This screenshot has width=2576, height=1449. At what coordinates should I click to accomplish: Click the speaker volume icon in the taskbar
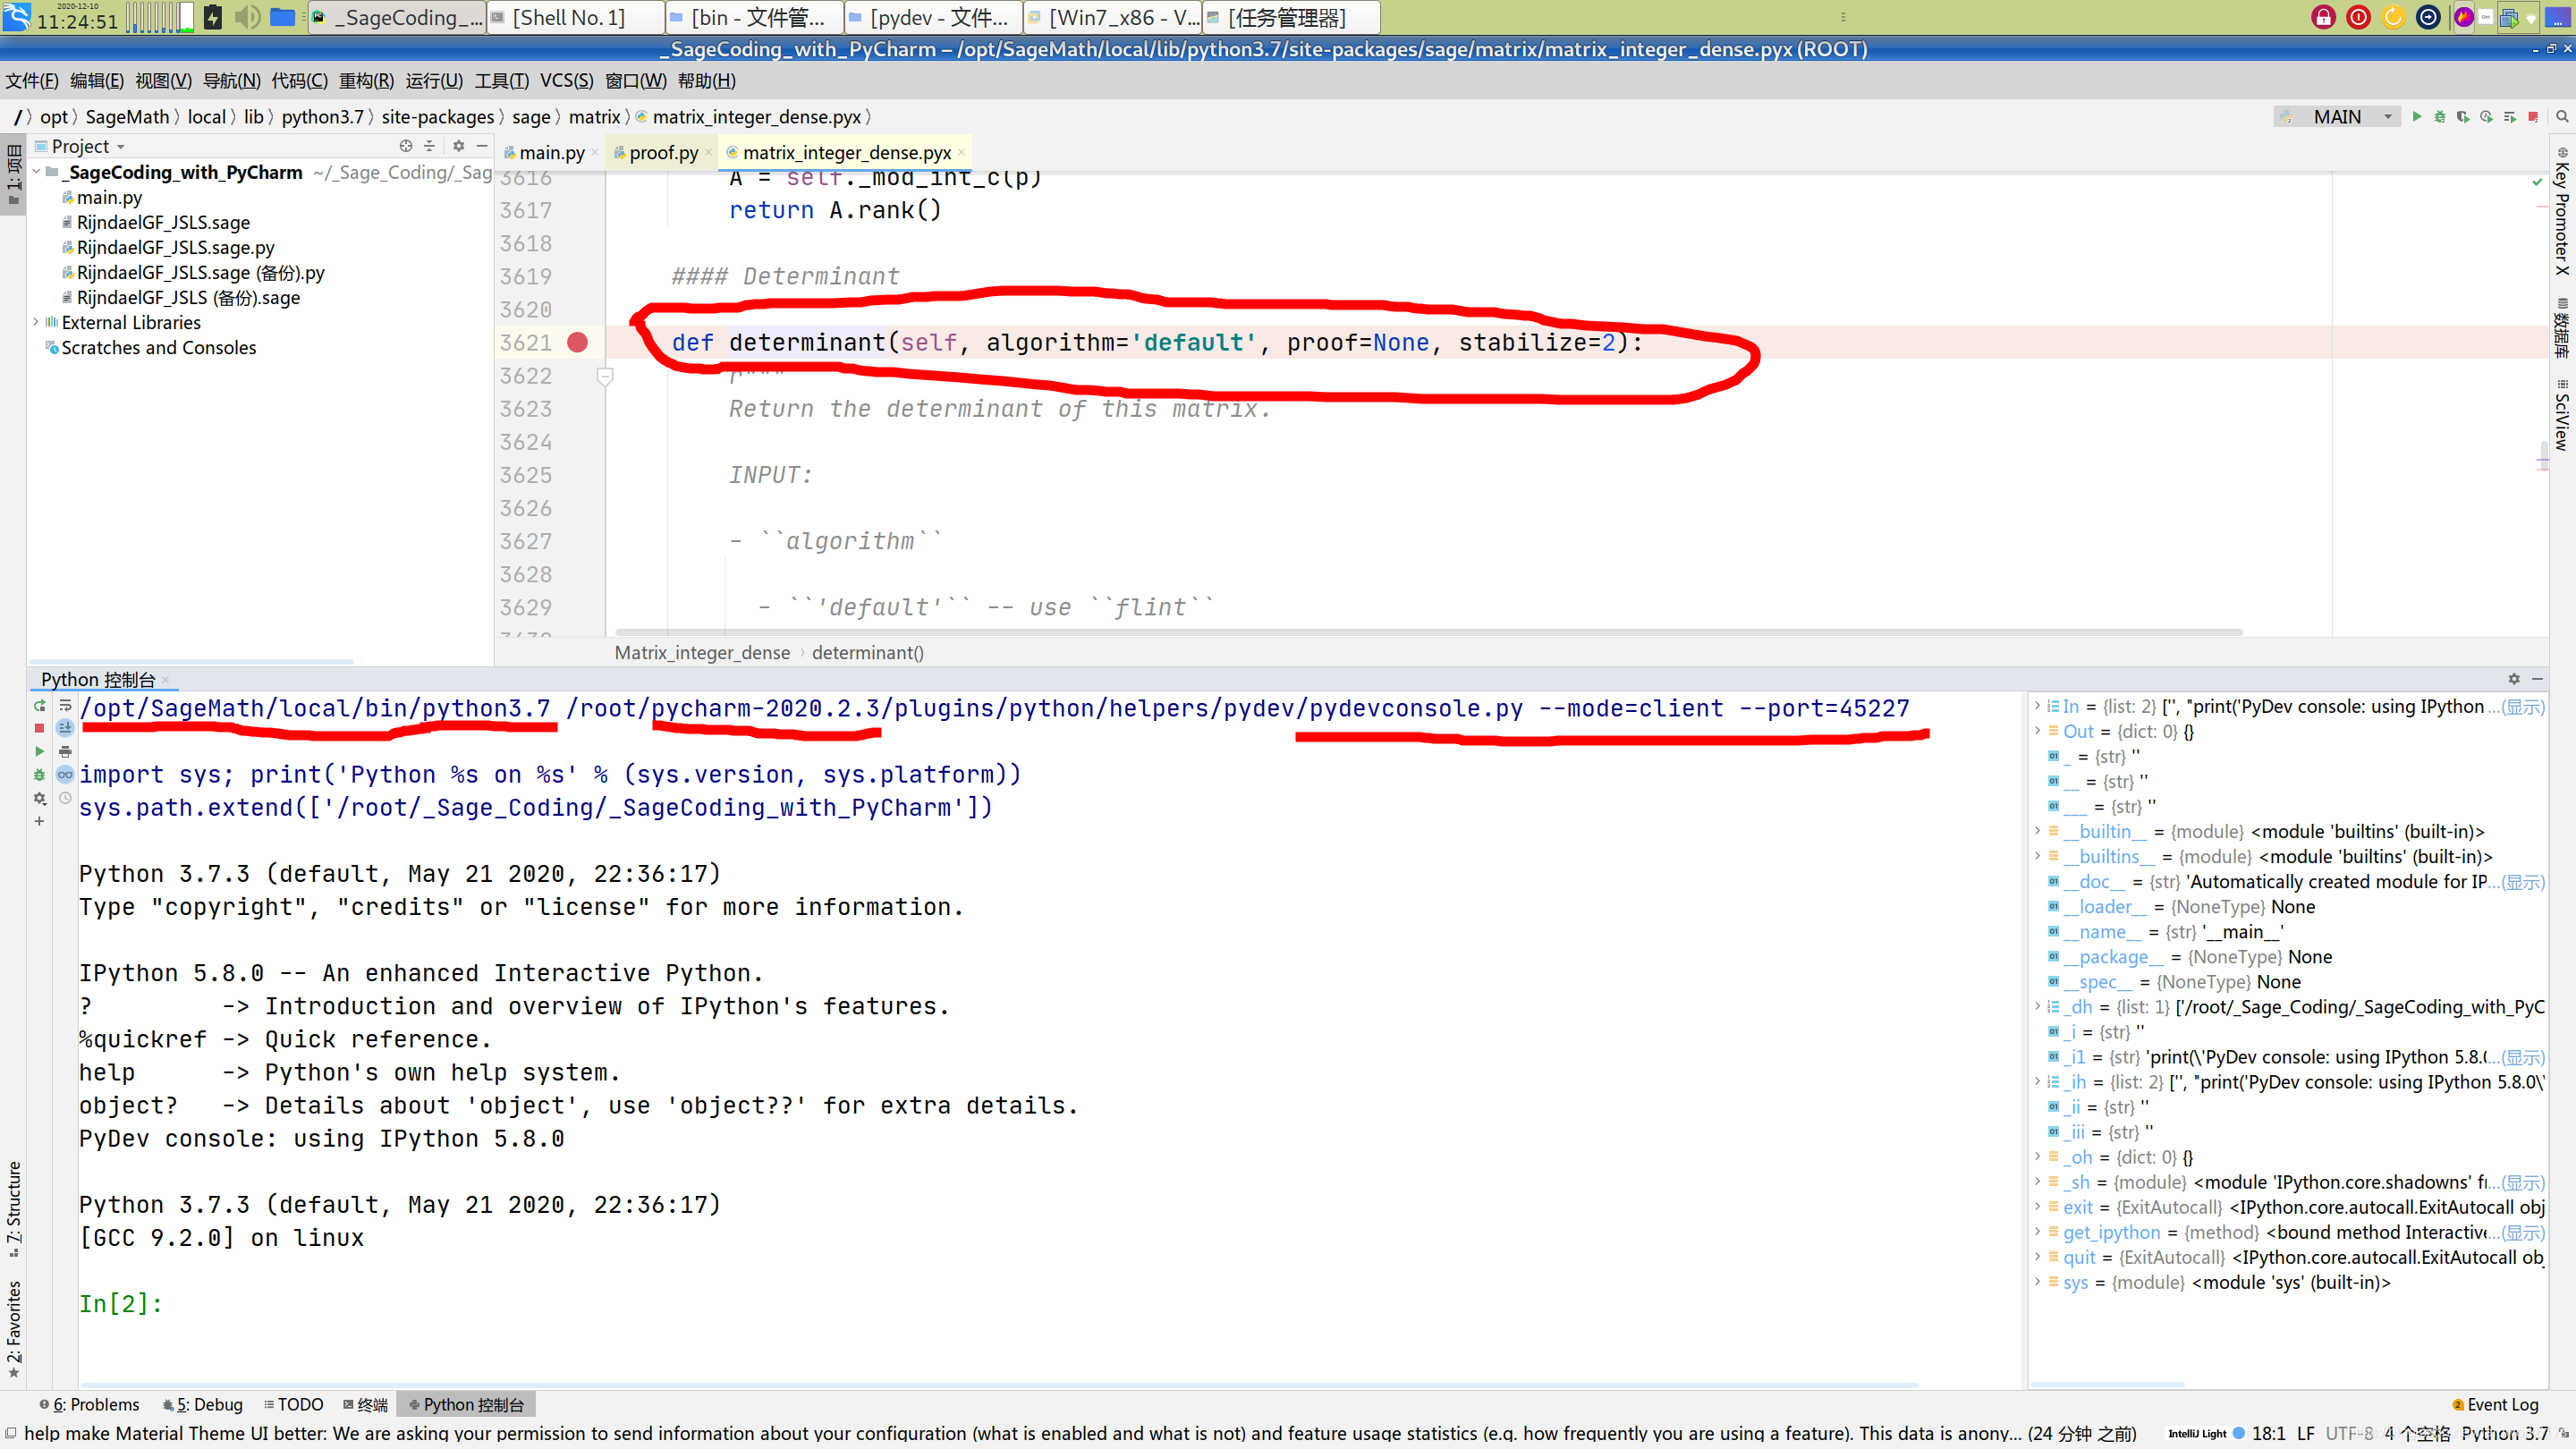[246, 17]
